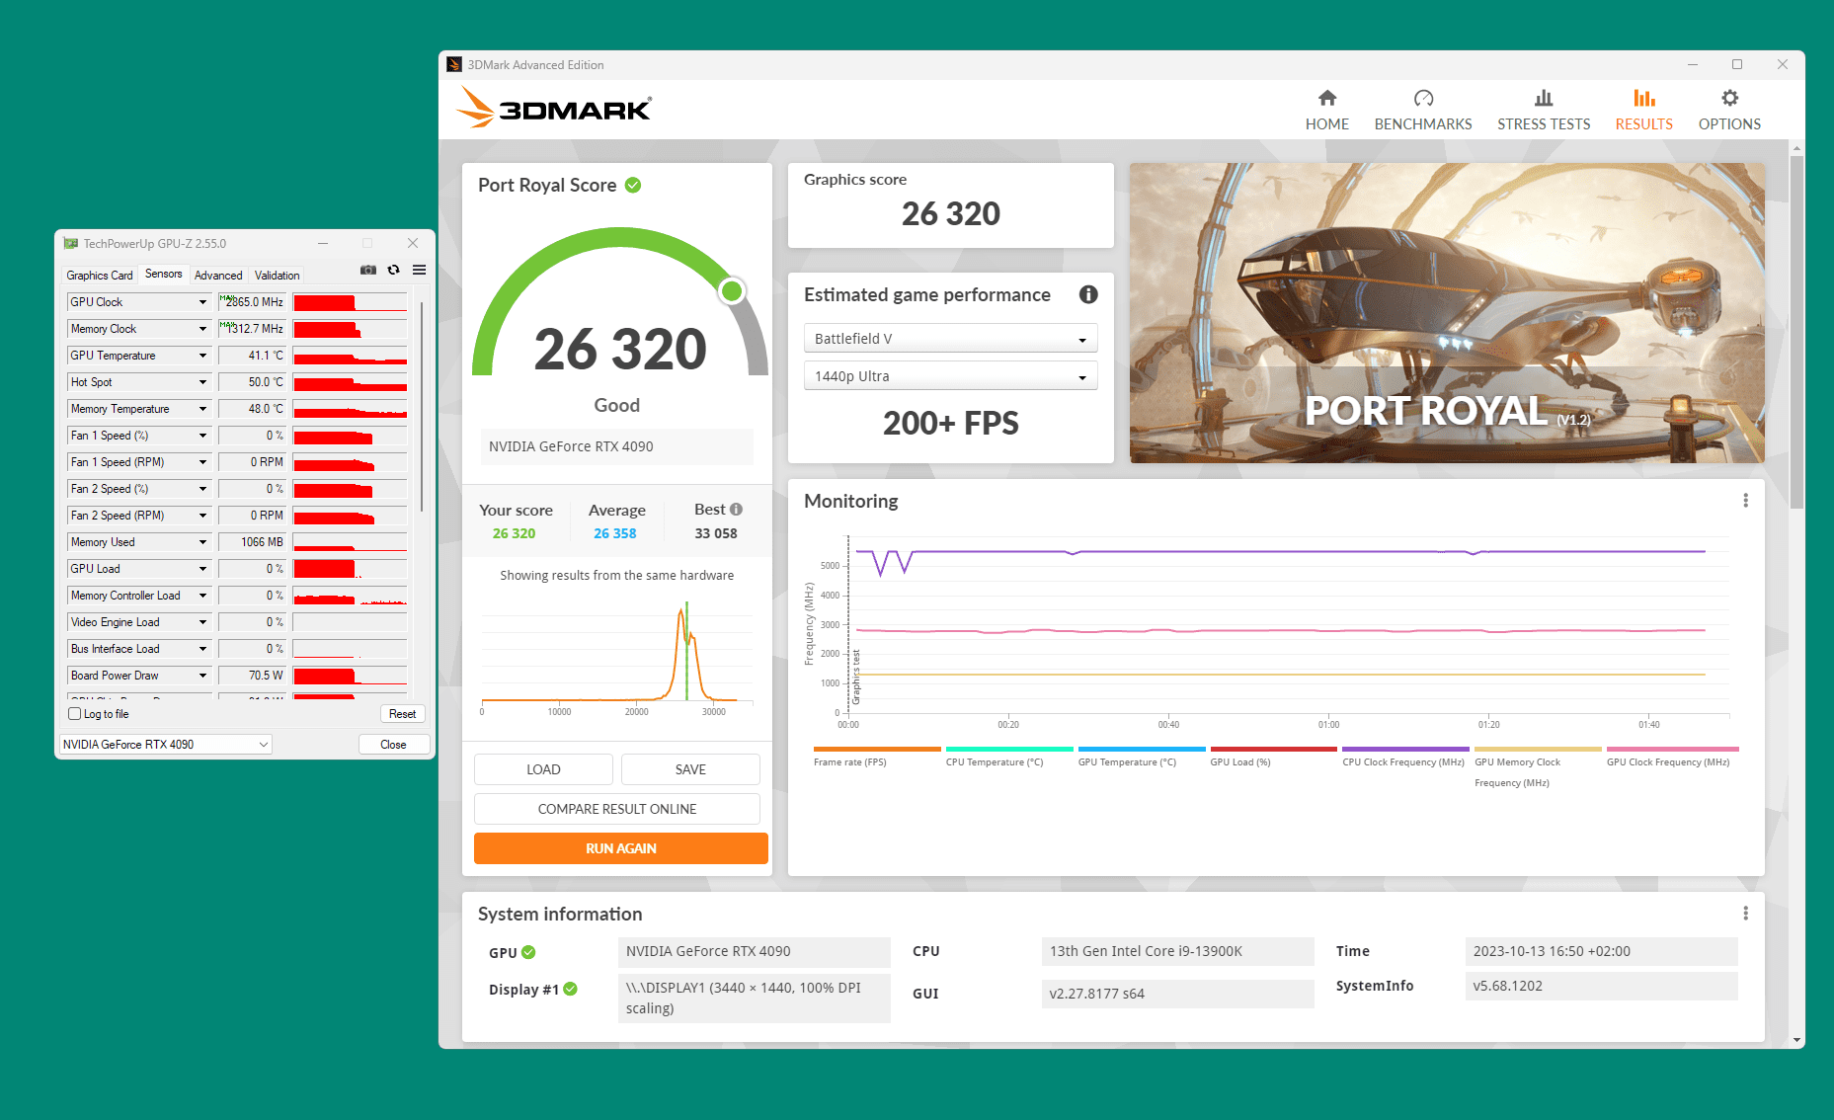Expand the Memory Clock sensor dropdown
Image resolution: width=1834 pixels, height=1120 pixels.
tap(202, 329)
